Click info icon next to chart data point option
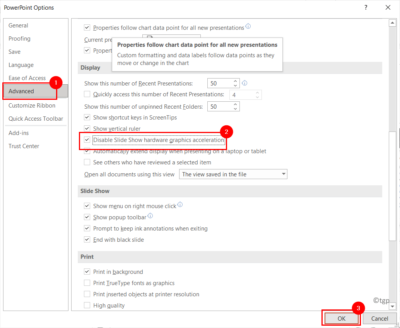Viewport: 400px width, 328px height. coord(248,26)
